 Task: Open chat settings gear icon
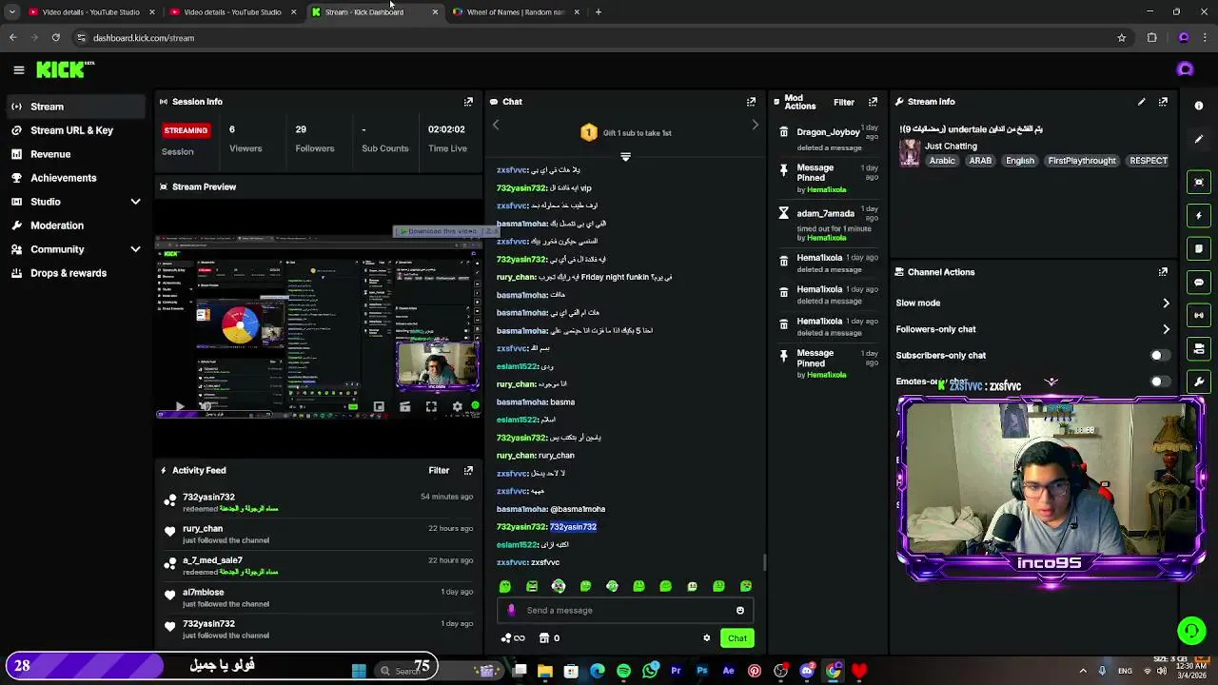pyautogui.click(x=706, y=638)
